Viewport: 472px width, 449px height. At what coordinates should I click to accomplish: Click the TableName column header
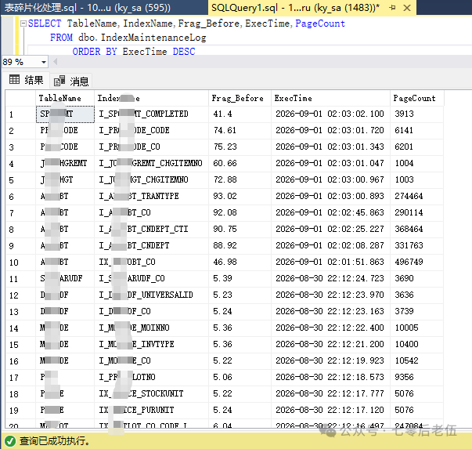[65, 98]
